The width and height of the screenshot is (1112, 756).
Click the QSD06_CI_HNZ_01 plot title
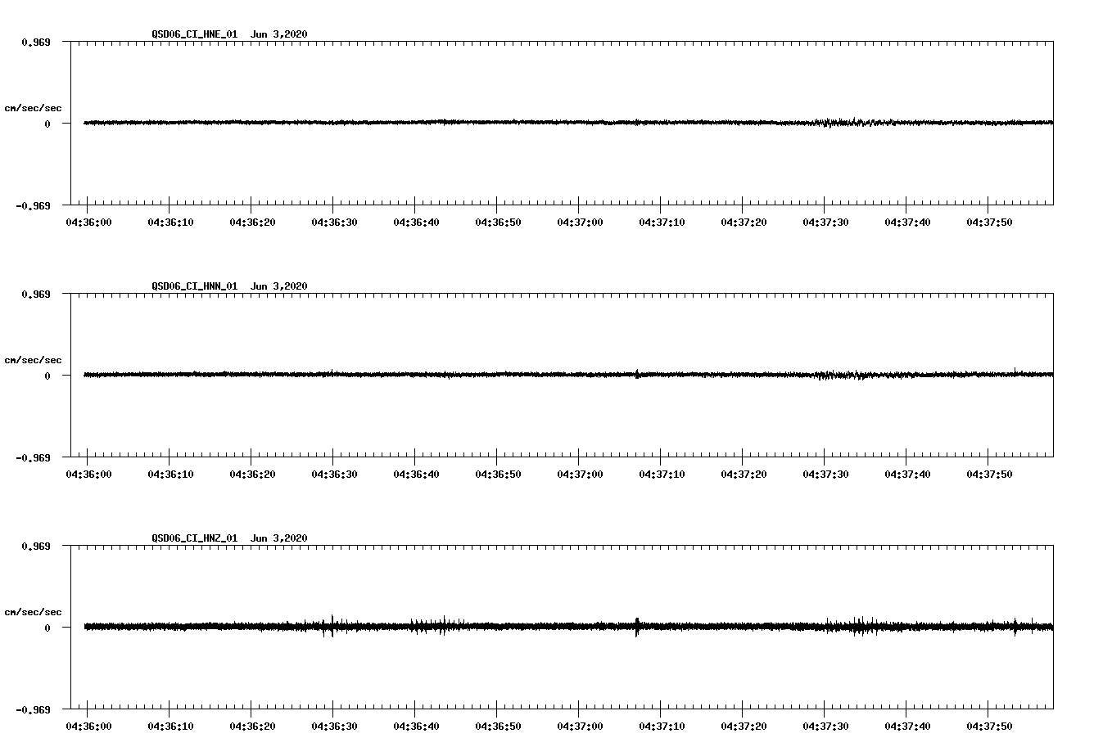[x=229, y=538]
